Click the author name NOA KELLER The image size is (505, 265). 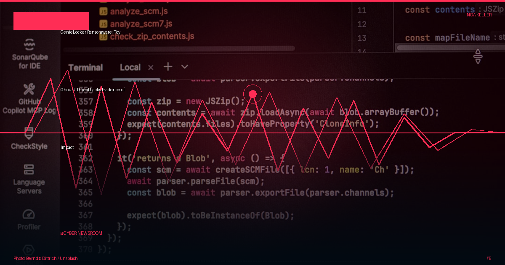(x=479, y=15)
